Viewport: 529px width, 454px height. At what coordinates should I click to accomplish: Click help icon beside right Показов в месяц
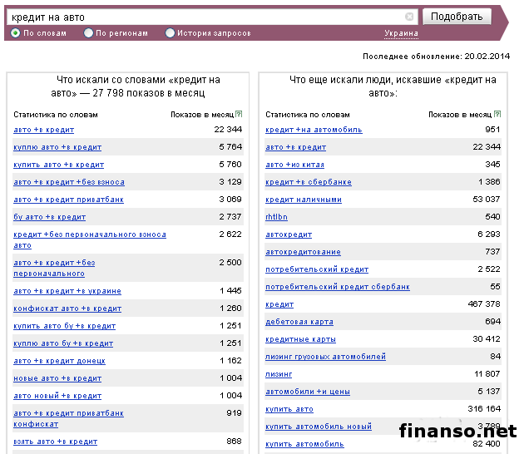point(497,115)
